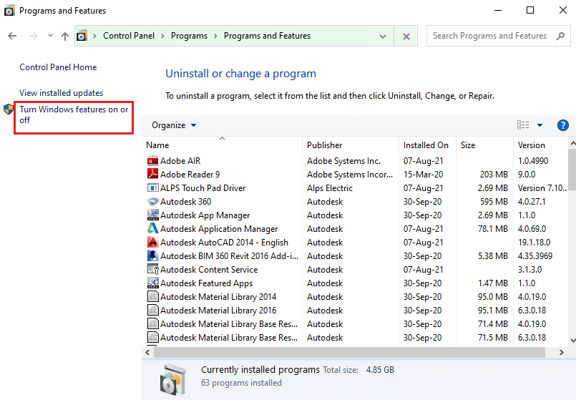
Task: Open the help question mark icon
Action: (x=563, y=125)
